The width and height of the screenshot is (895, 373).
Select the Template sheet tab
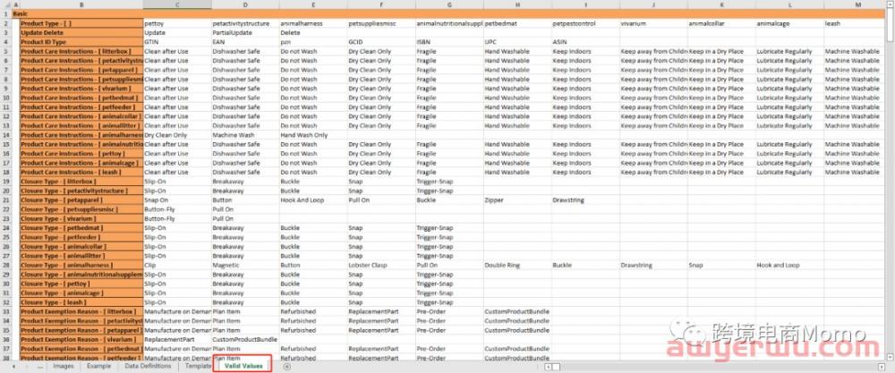pos(198,366)
